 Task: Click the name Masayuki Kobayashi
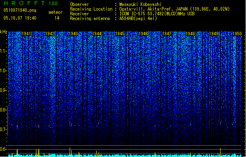coord(140,4)
